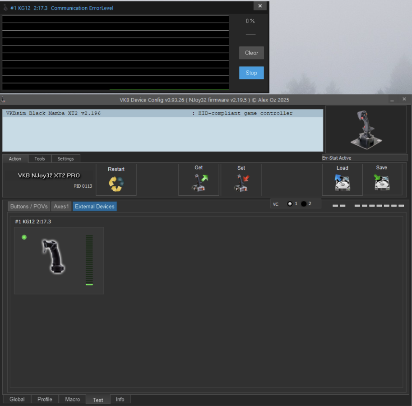Go to the Global bottom tab
Image resolution: width=412 pixels, height=406 pixels.
17,399
